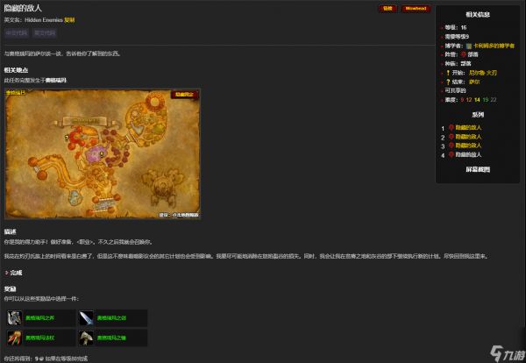The image size is (526, 363).
Task: Open the 奥格瑞玛法杖 reward link
Action: (x=40, y=338)
